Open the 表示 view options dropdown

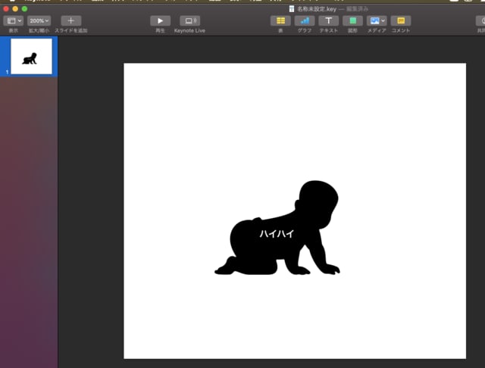click(x=14, y=20)
